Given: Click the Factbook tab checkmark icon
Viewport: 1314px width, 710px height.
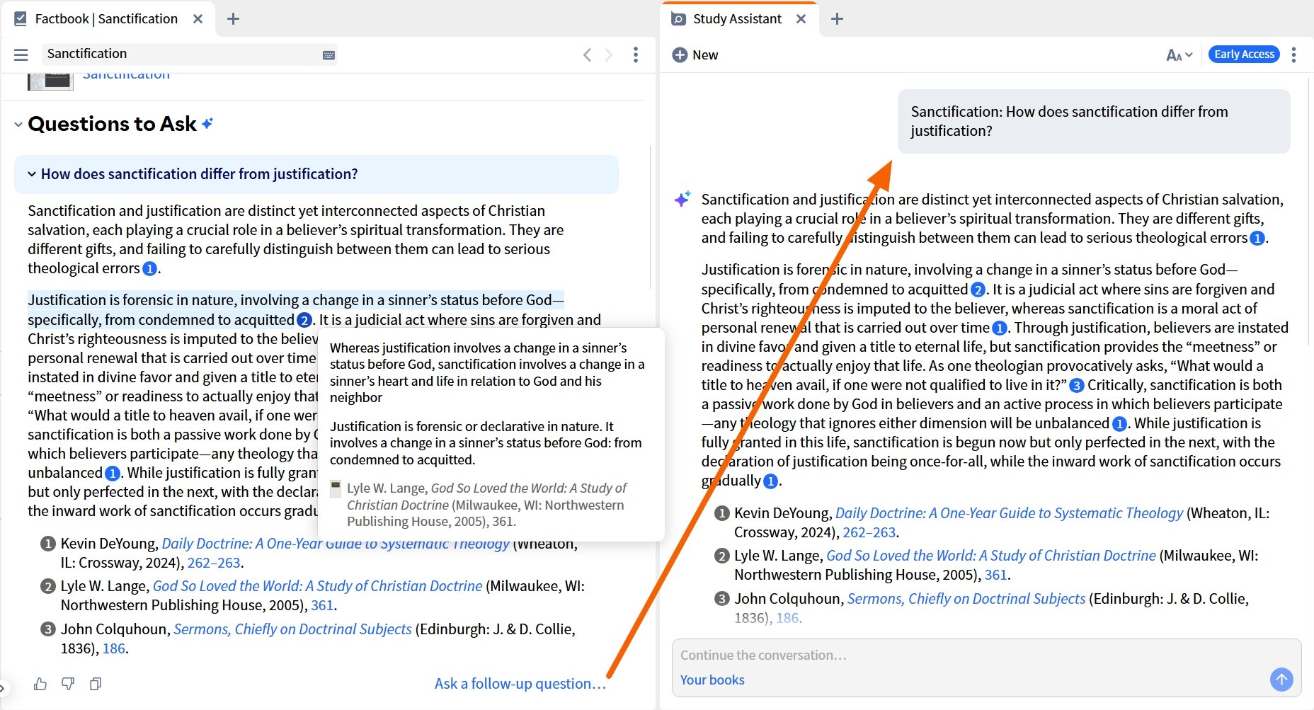Looking at the screenshot, I should coord(21,19).
